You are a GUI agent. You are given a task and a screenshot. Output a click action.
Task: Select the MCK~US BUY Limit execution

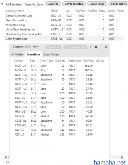(60, 66)
